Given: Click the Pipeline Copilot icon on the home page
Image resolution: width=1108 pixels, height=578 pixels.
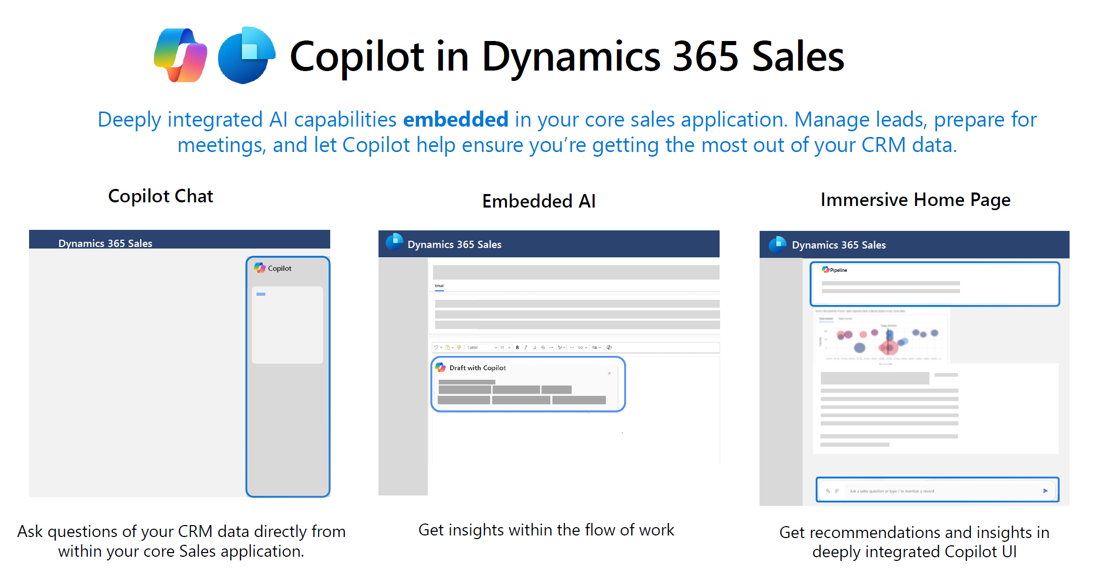Looking at the screenshot, I should coord(825,270).
